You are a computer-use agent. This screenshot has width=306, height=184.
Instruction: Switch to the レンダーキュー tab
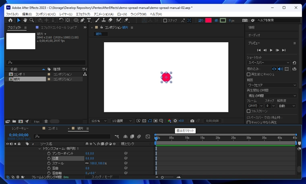(20, 128)
